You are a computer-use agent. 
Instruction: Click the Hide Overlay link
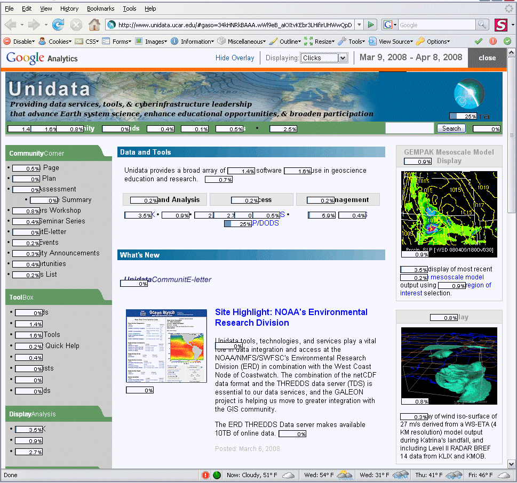[235, 58]
